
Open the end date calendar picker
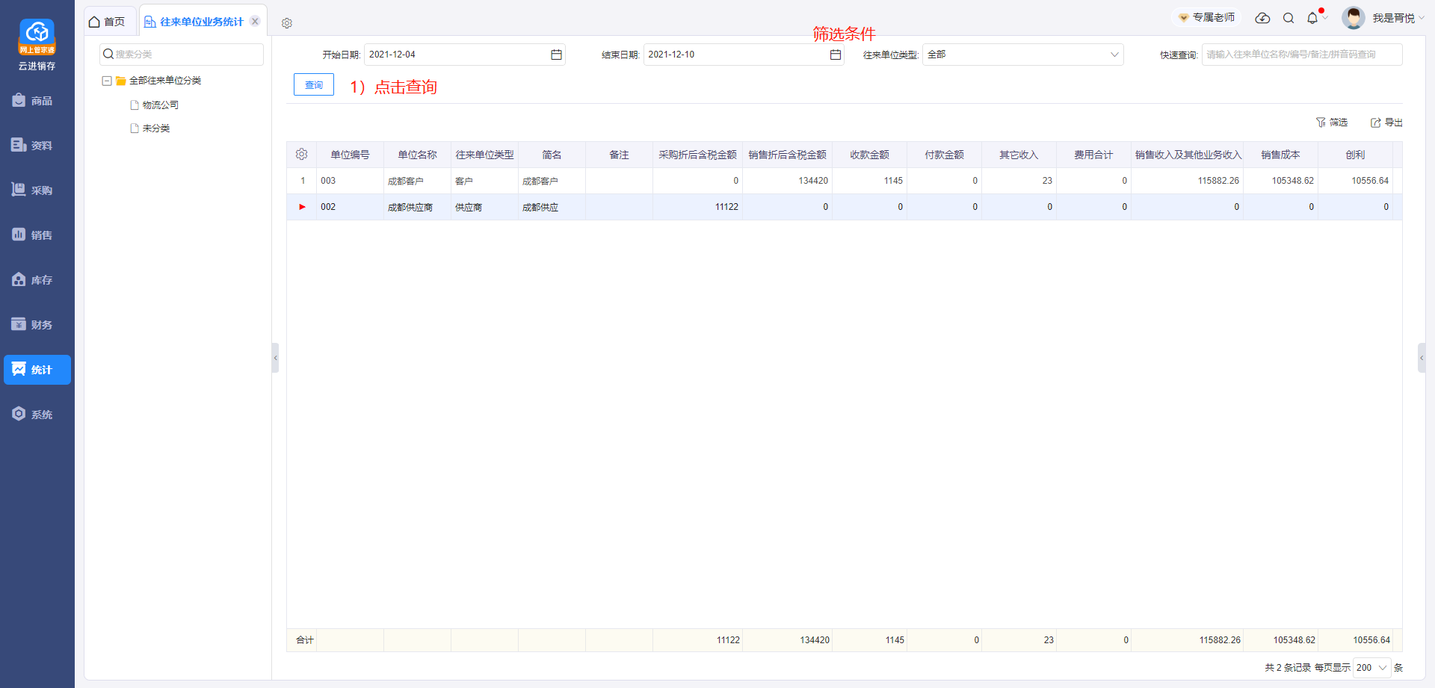(836, 55)
